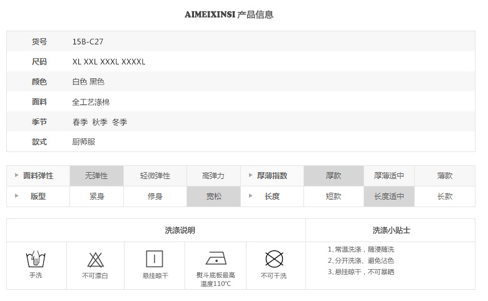Image resolution: width=488 pixels, height=301 pixels.
Task: Click the iron temperature icon
Action: [216, 258]
